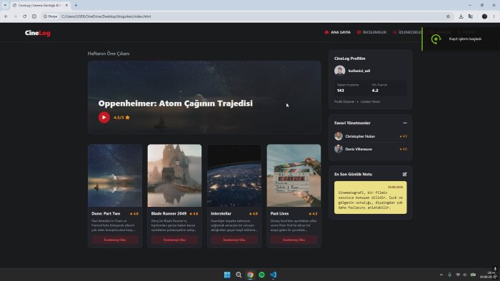
Task: Open the tab search dropdown
Action: pos(5,5)
